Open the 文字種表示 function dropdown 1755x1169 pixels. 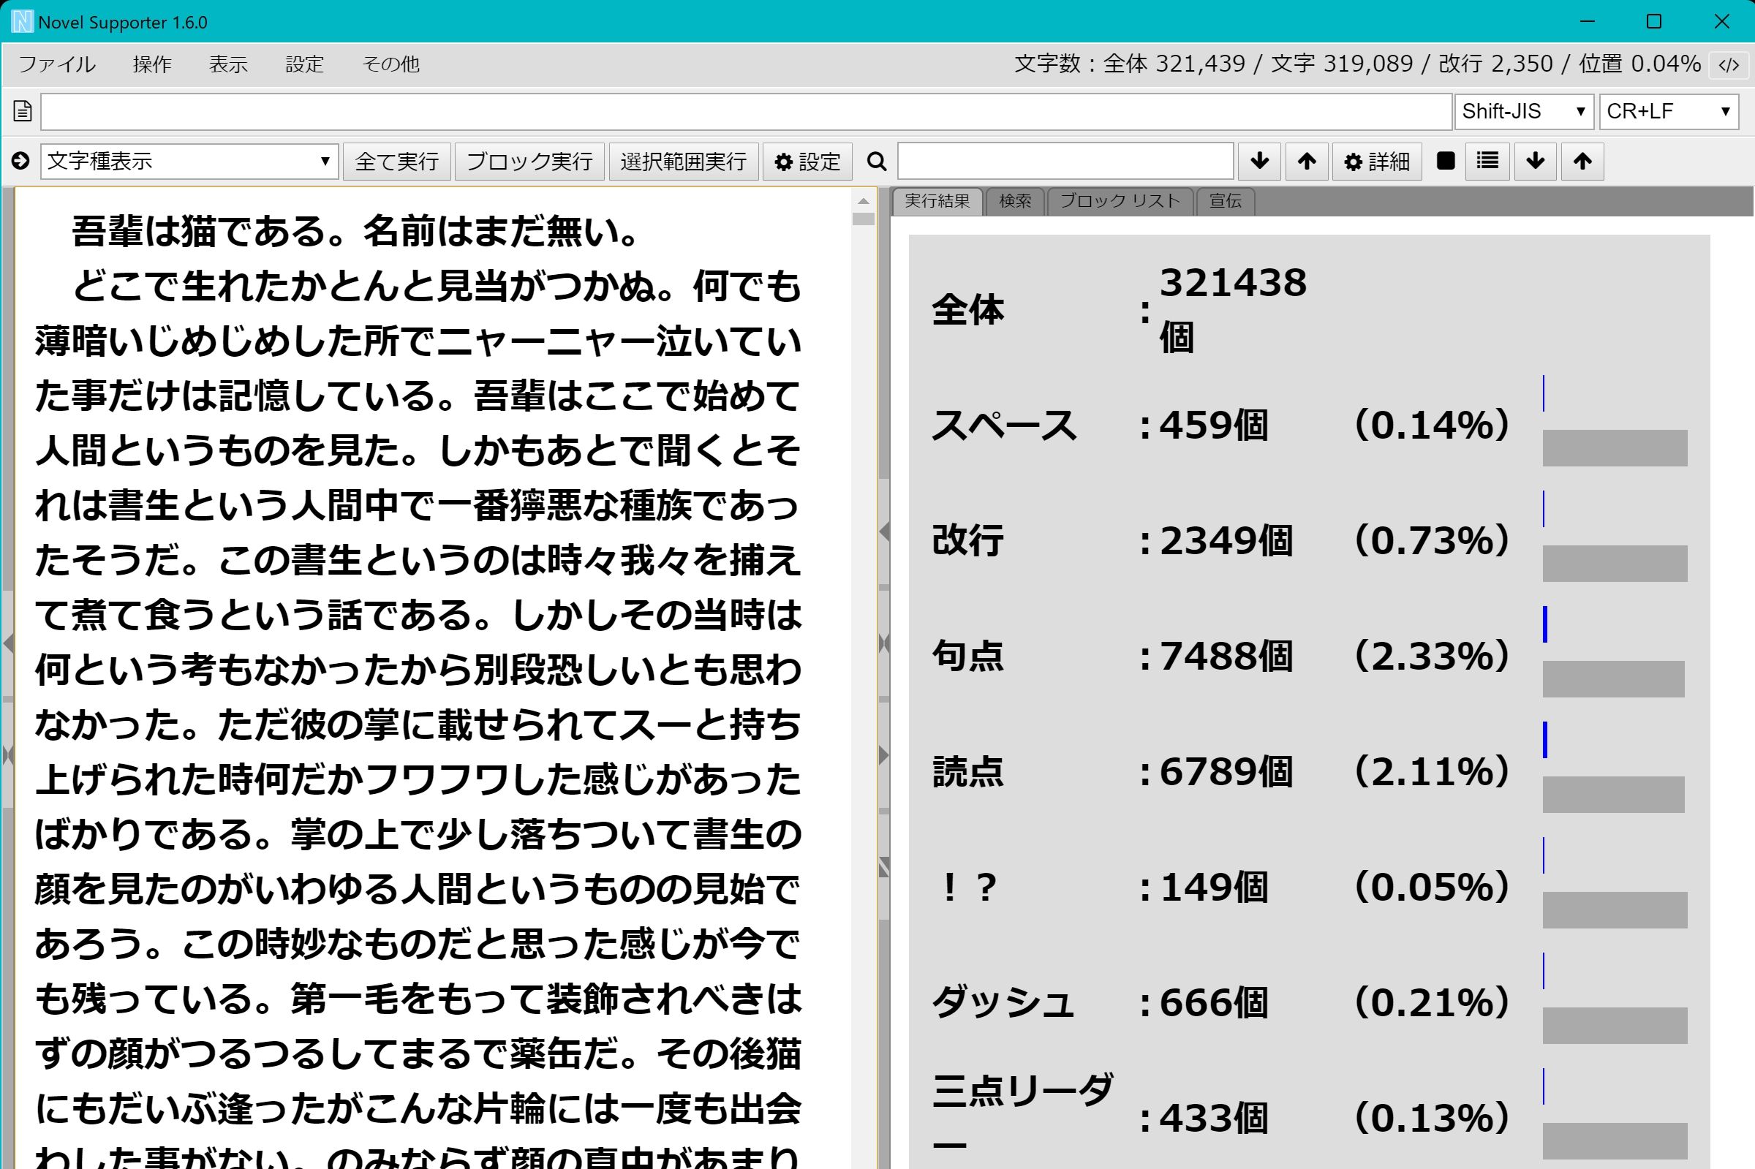tap(189, 161)
